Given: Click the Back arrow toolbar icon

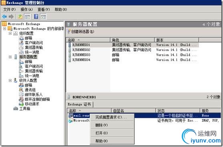Looking at the screenshot, I should [x=4, y=17].
